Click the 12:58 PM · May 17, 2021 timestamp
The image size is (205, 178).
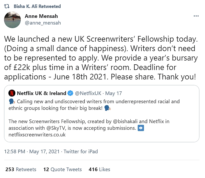[31, 151]
